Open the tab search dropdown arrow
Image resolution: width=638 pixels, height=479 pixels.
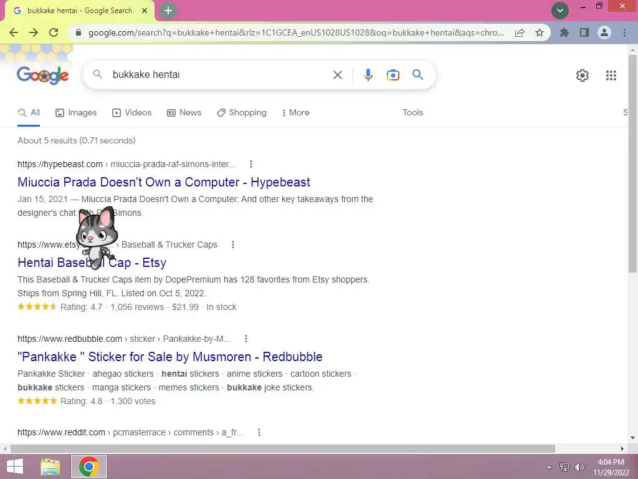[560, 11]
